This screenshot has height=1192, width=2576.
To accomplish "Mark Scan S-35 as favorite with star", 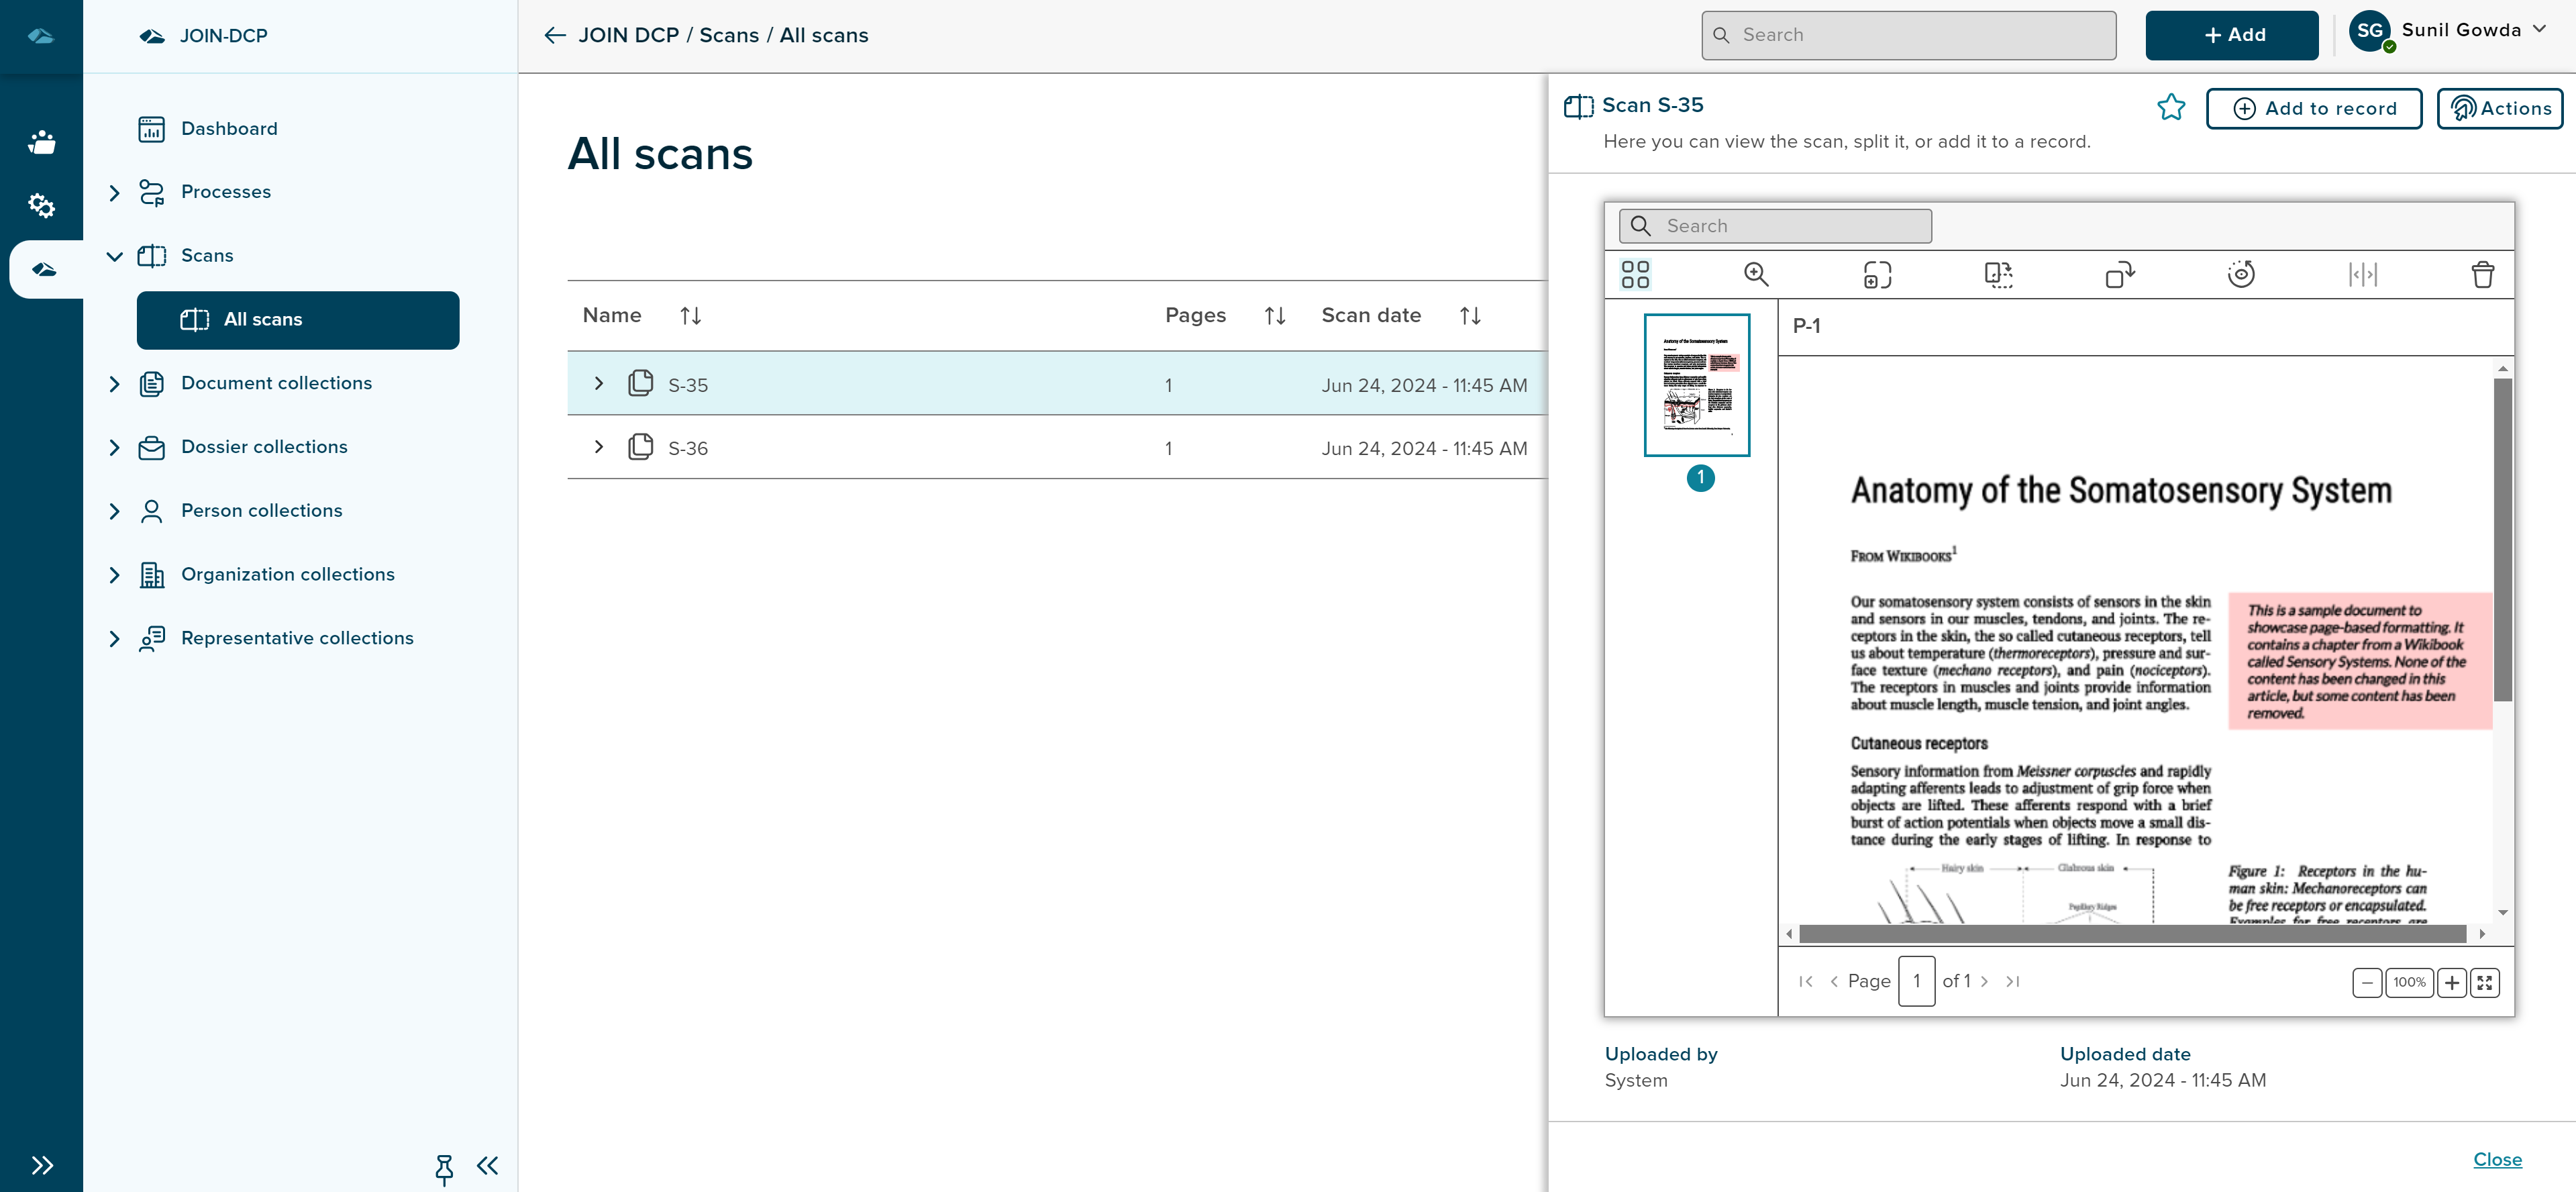I will click(2171, 107).
